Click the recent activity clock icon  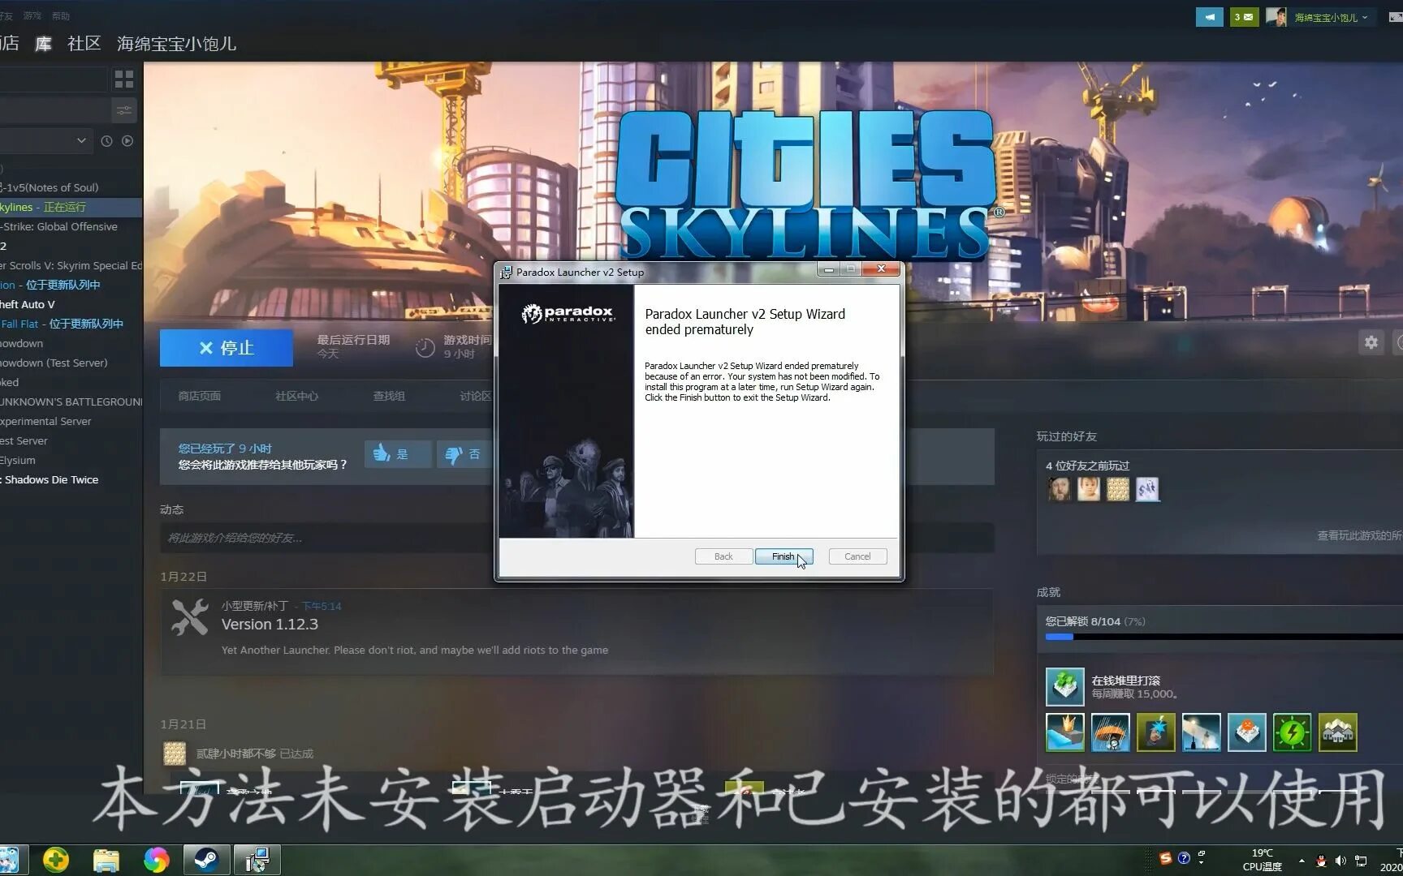pos(106,141)
